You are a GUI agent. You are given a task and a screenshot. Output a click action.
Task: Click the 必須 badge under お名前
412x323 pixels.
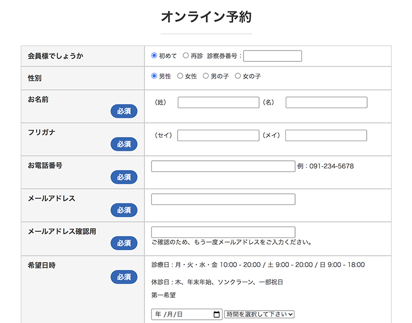[124, 111]
